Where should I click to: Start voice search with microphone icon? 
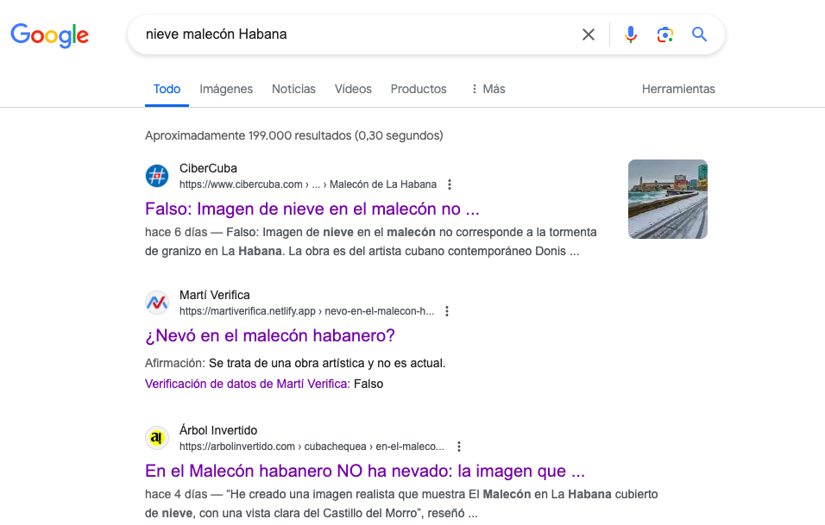(631, 34)
